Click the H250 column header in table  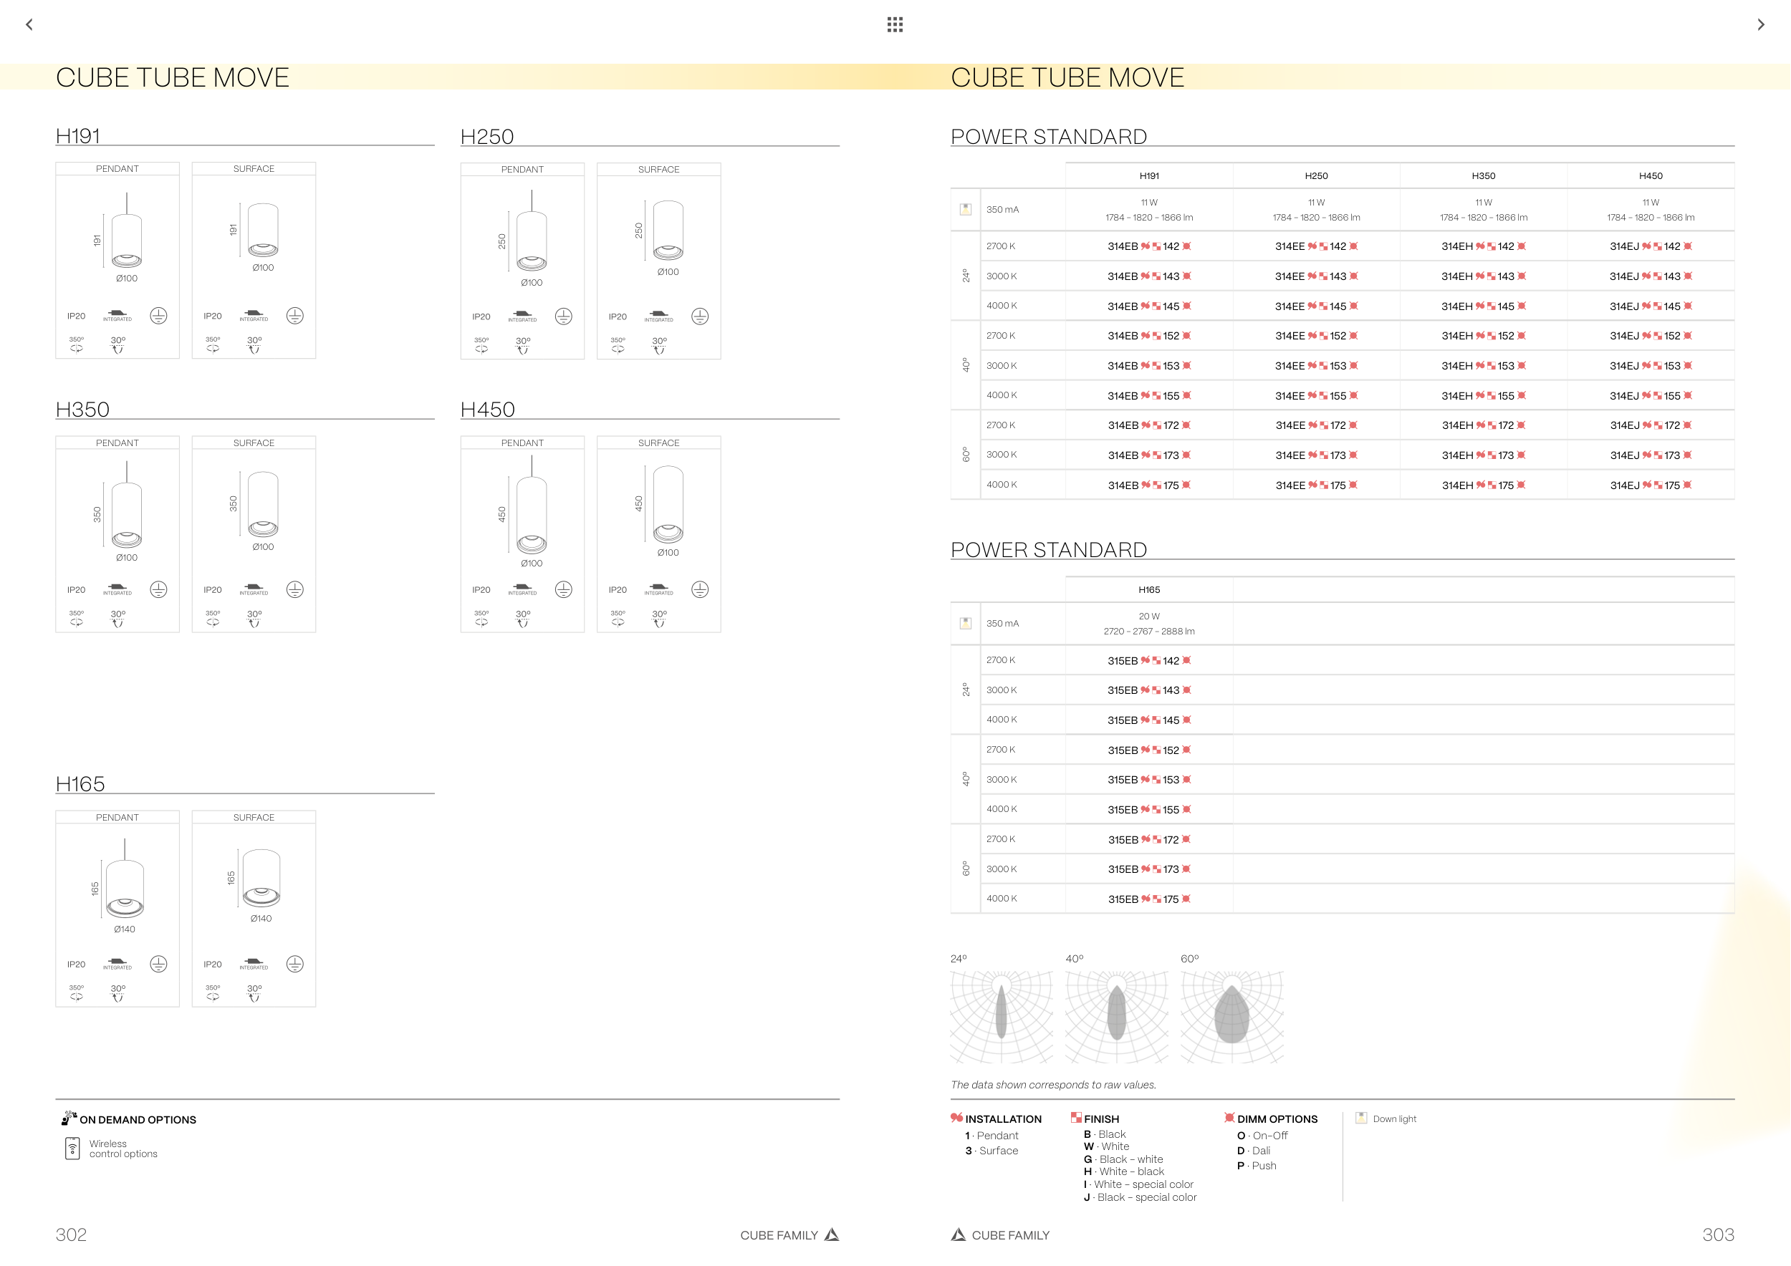(1316, 176)
